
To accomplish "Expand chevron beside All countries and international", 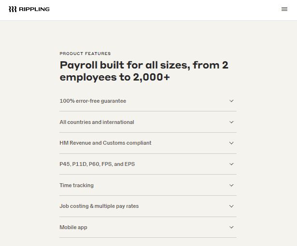I will coord(231,122).
